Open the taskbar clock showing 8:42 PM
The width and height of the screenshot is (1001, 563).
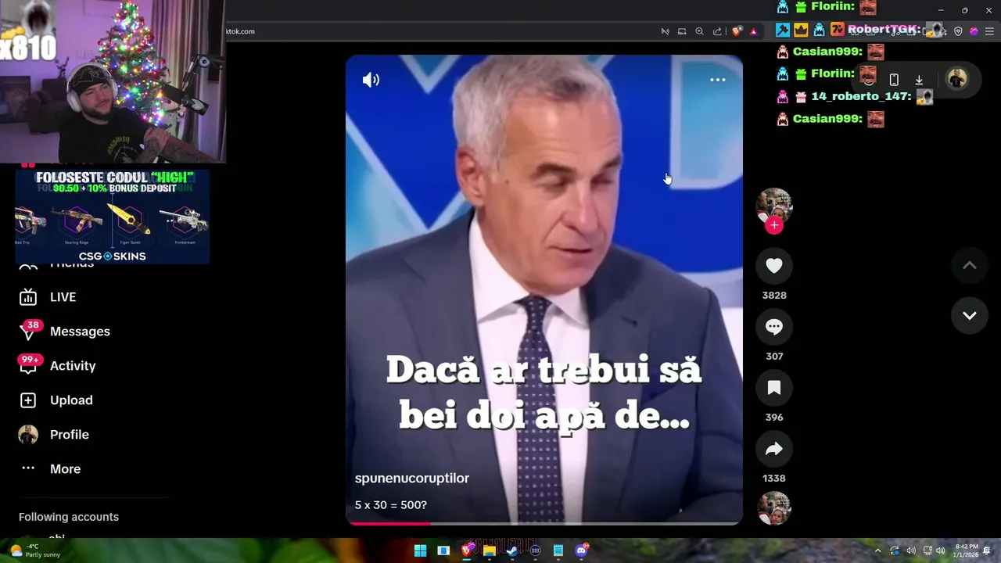tap(967, 550)
